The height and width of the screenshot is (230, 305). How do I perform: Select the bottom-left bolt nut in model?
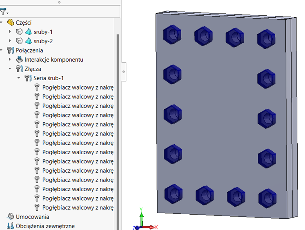(173, 194)
